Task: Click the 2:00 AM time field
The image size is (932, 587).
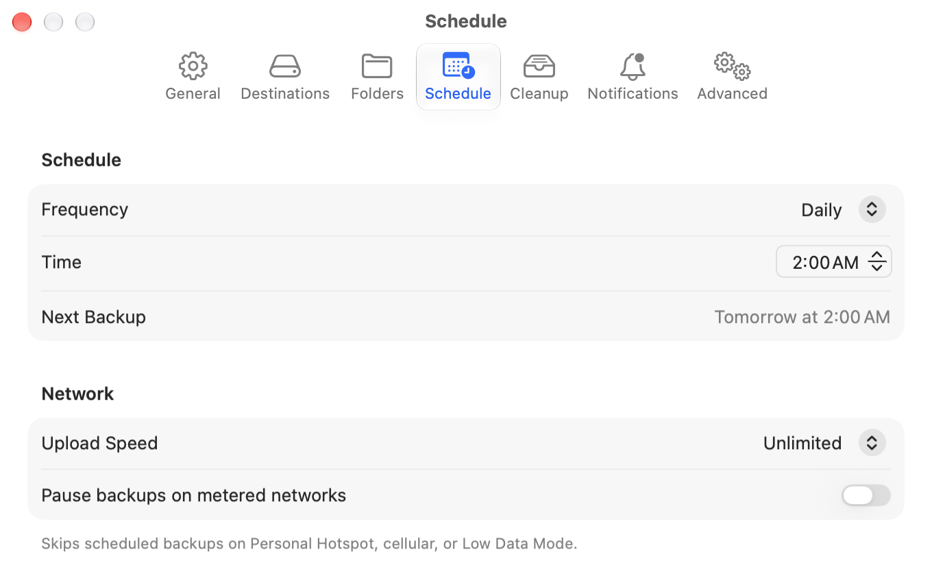Action: [825, 262]
